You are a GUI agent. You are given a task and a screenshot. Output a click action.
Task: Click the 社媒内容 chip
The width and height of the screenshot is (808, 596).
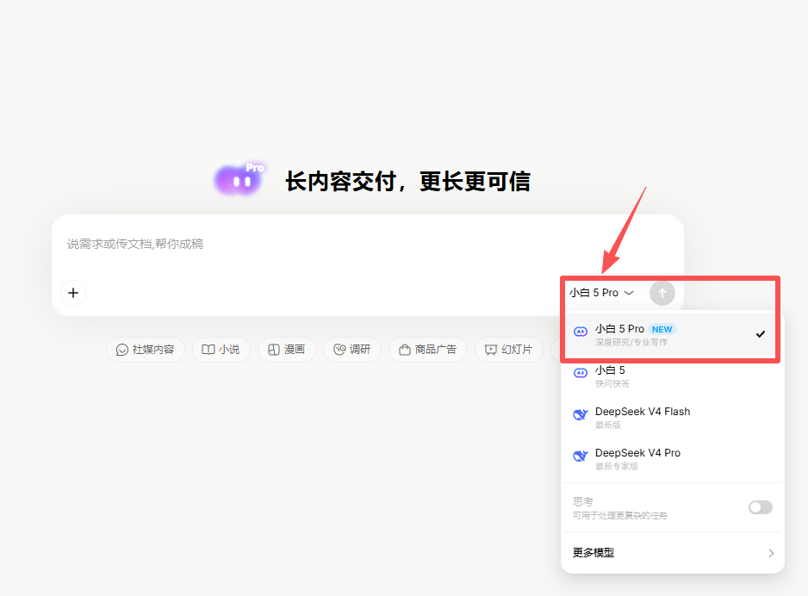146,350
